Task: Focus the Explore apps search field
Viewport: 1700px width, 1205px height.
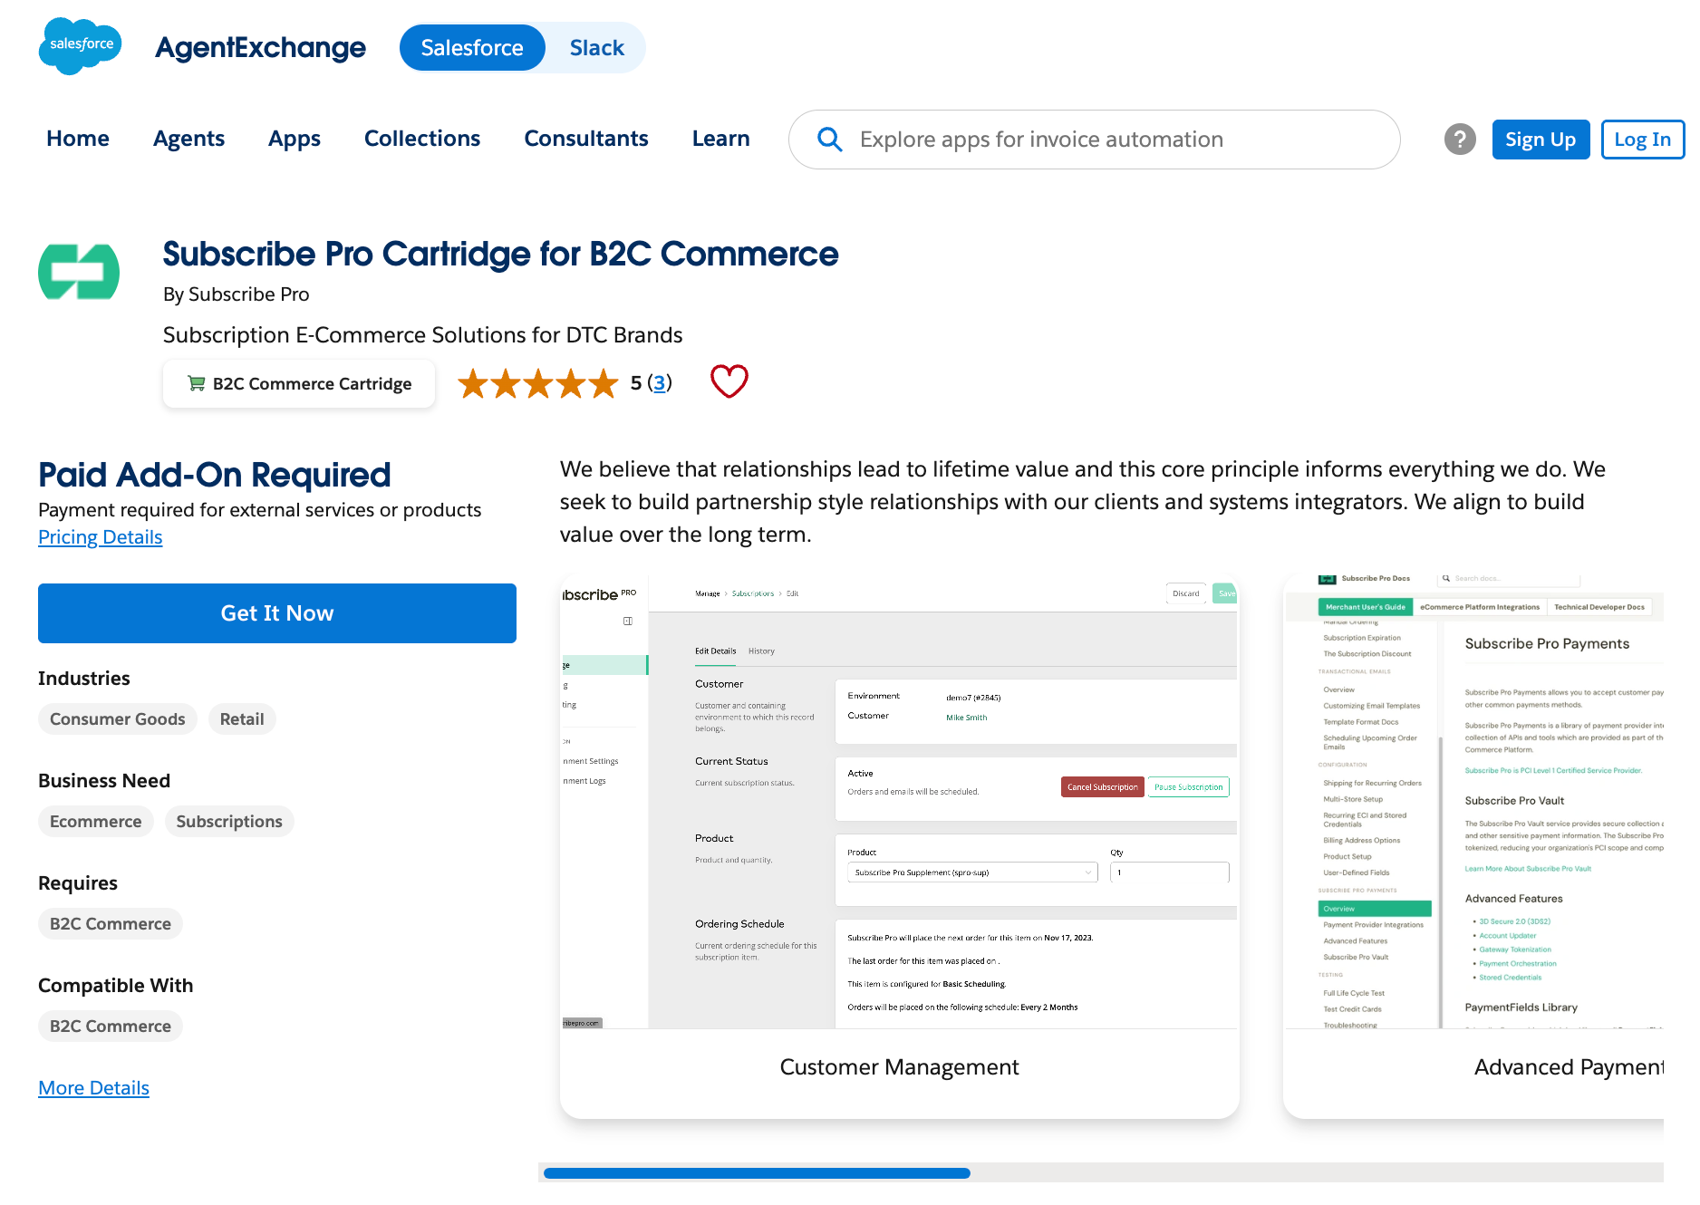Action: 1094,140
